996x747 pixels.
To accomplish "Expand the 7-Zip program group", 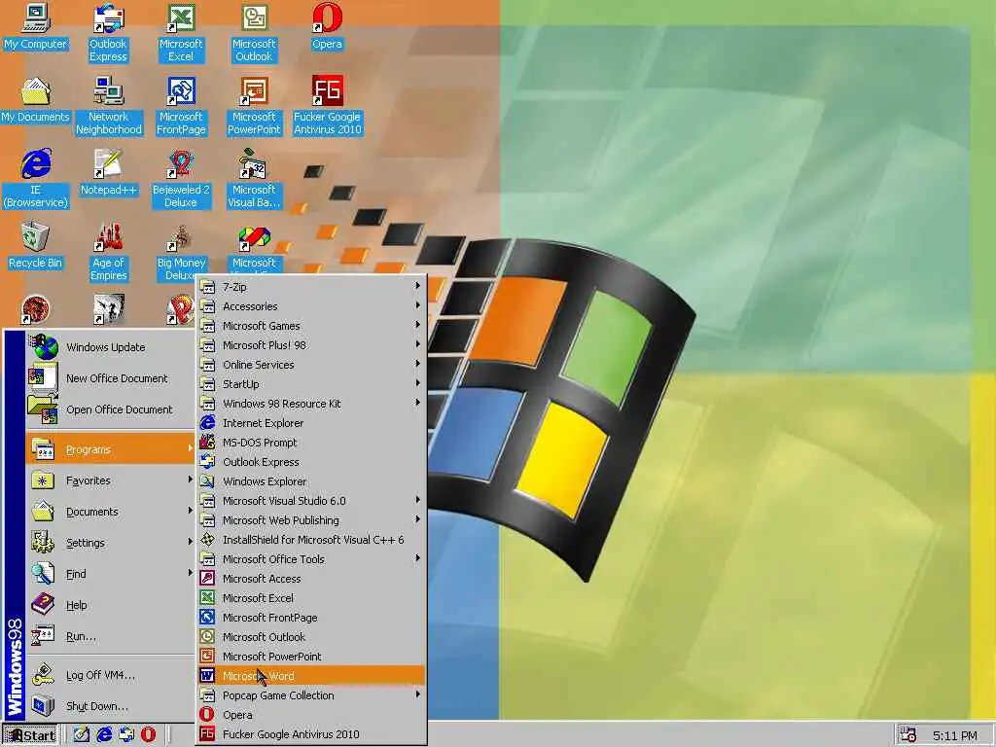I will pyautogui.click(x=311, y=287).
